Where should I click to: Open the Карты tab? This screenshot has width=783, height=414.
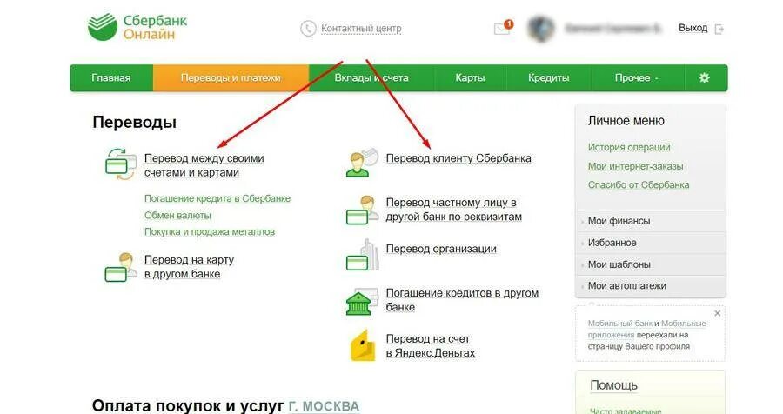coord(470,78)
